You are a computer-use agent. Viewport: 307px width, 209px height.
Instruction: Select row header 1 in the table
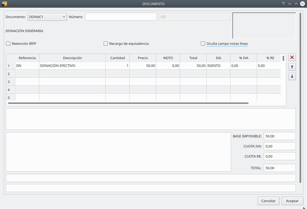pos(11,66)
